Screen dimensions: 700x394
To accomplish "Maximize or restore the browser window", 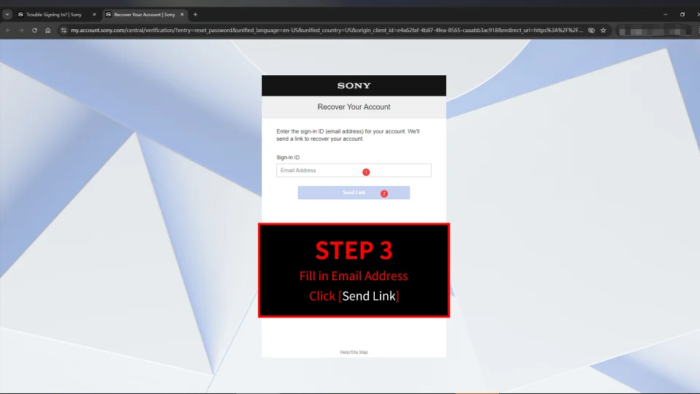I will [682, 15].
